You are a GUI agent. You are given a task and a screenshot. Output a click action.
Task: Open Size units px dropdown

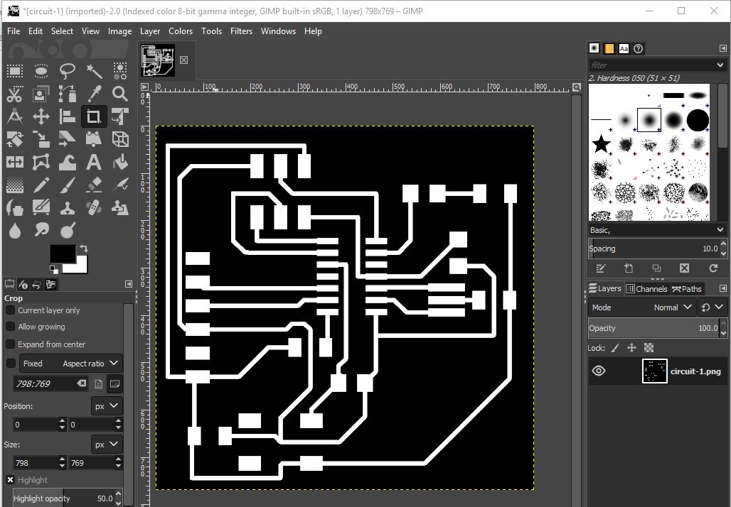[107, 444]
